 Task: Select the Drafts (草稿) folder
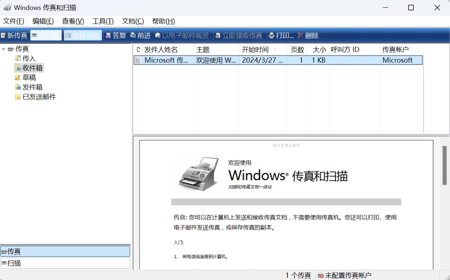[29, 77]
